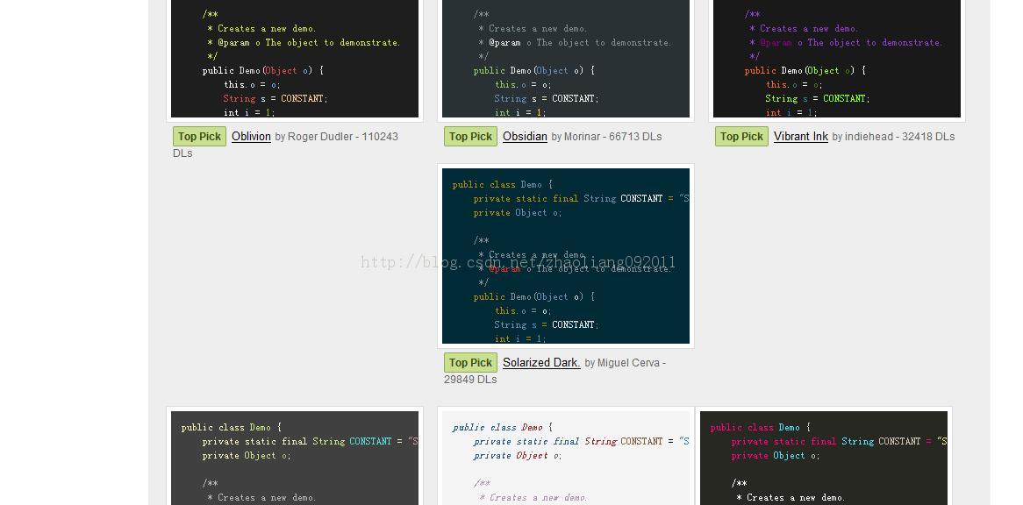The height and width of the screenshot is (505, 1023).
Task: Click the Top Pick badge beside Oblivion
Action: (x=200, y=136)
